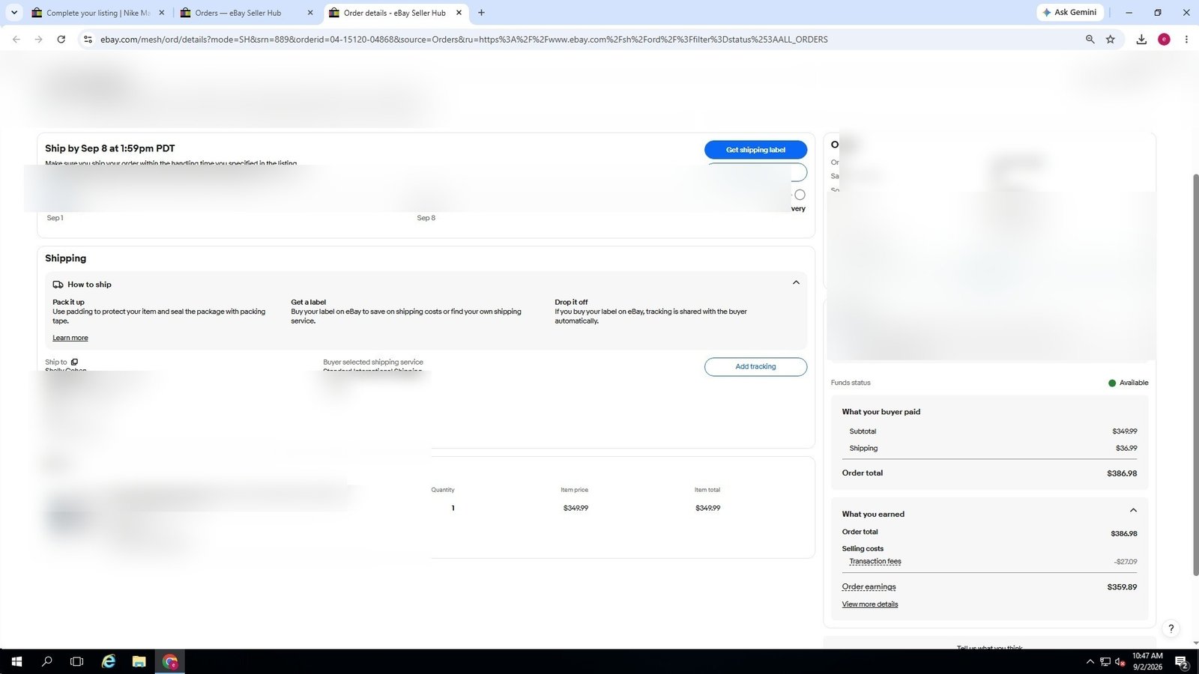
Task: Open a new browser tab
Action: 481,13
